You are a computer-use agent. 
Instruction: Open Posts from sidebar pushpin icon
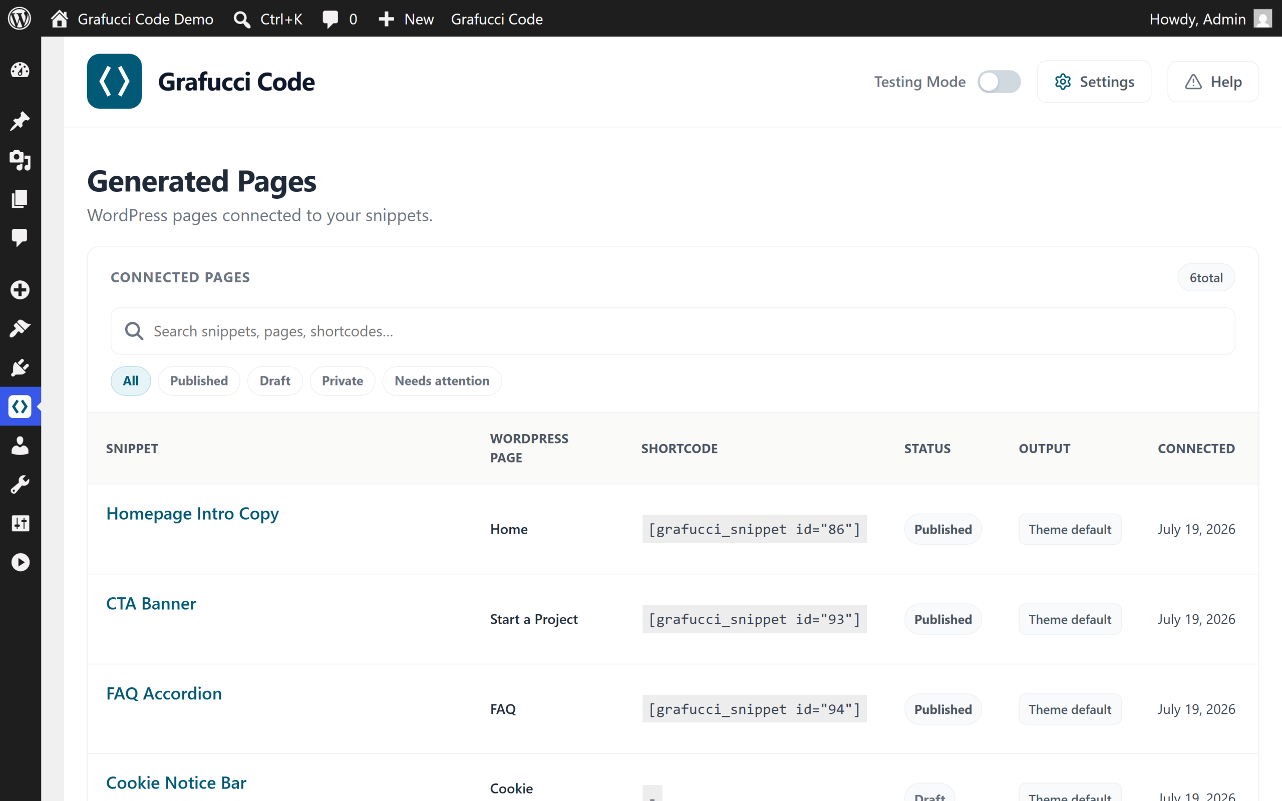20,121
